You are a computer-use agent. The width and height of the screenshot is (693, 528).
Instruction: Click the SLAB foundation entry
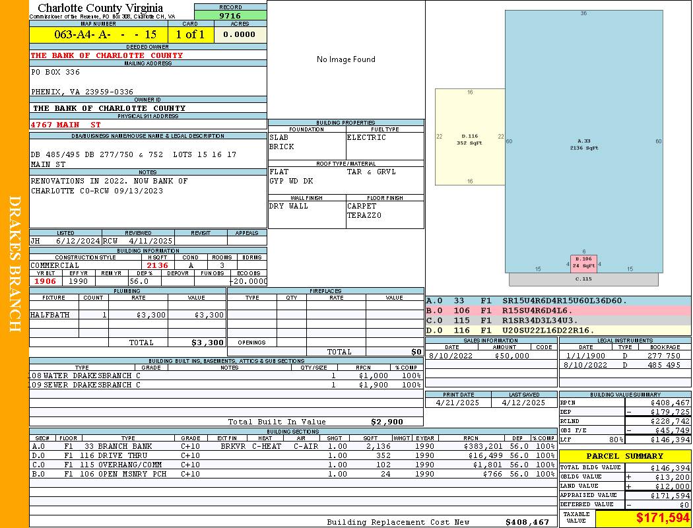pos(279,137)
